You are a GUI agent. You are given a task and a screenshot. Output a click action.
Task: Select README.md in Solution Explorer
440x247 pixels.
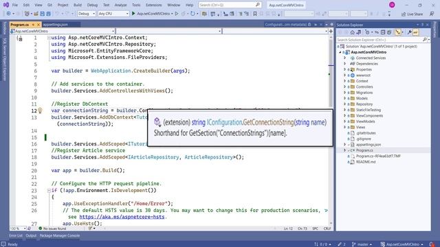[x=366, y=162]
